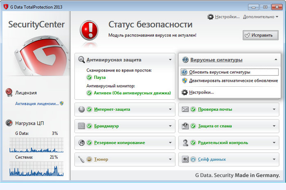Click the globe icon of Интернет-защита

coord(81,109)
